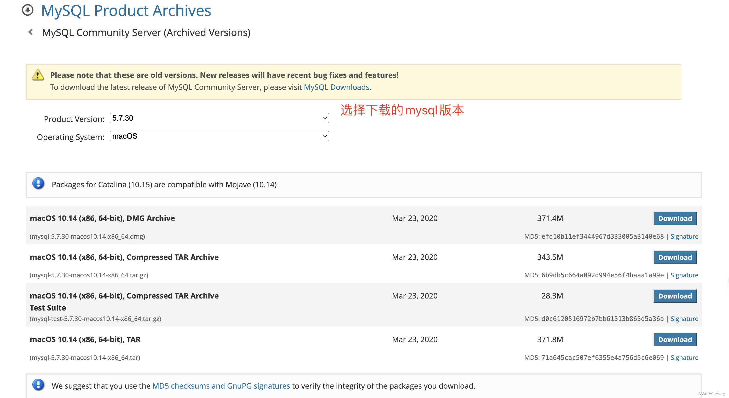The image size is (729, 398).
Task: Click MySQL Community Server (Archived Versions) title
Action: 146,33
